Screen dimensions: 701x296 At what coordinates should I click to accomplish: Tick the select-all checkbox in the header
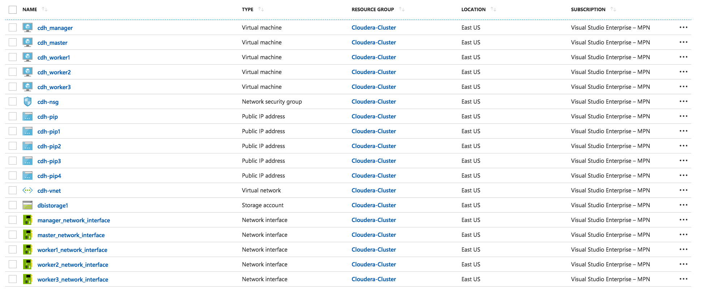(x=13, y=9)
